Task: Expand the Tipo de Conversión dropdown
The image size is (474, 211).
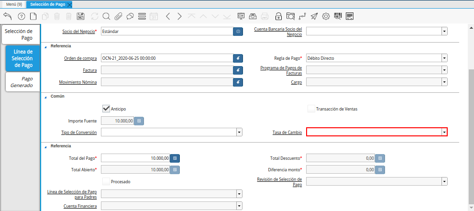Action: tap(239, 132)
